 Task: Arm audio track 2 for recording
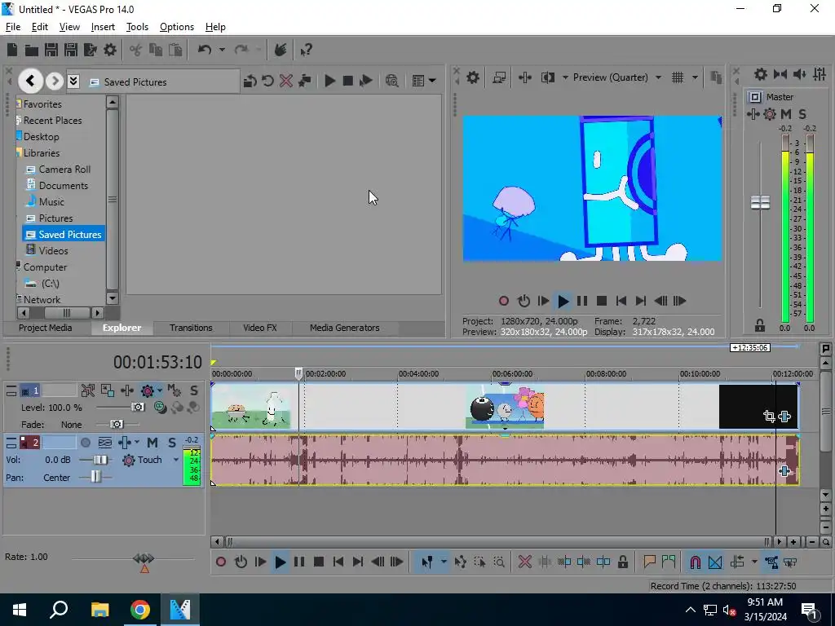click(85, 443)
